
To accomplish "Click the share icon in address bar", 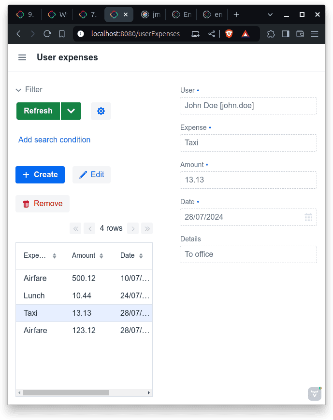I will 212,34.
